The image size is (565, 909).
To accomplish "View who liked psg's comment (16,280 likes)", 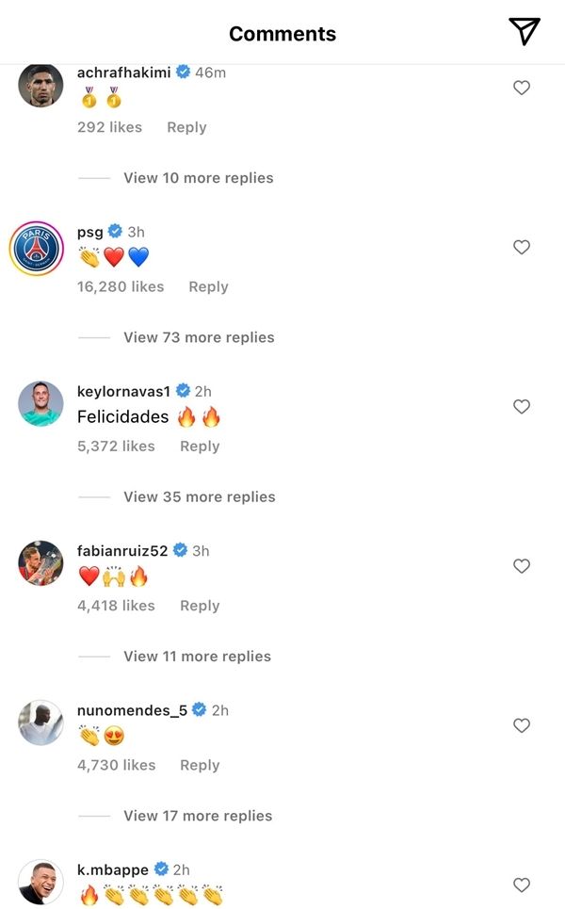I will 121,286.
